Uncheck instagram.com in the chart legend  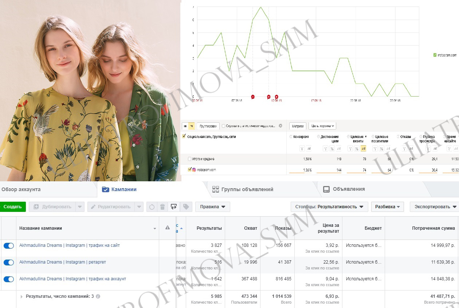coord(435,55)
